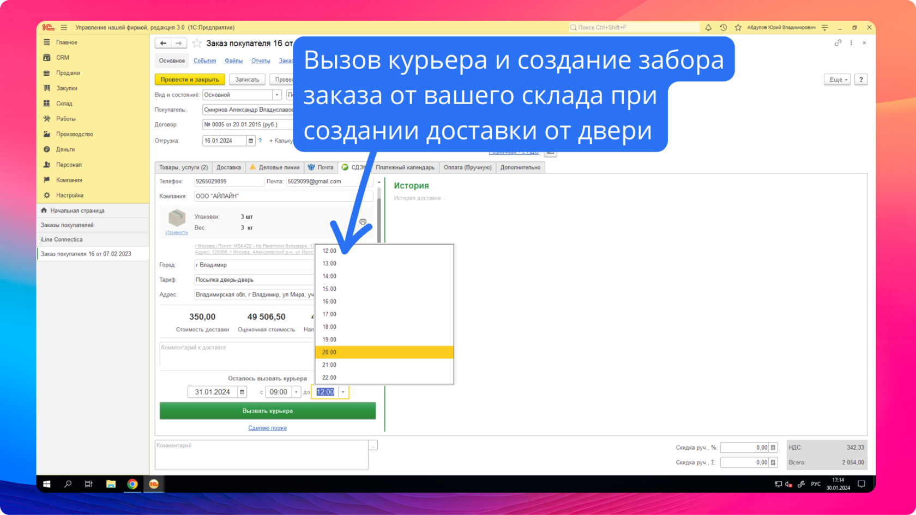Click the delivery panel scrollbar up arrow
Image resolution: width=916 pixels, height=515 pixels.
(379, 183)
